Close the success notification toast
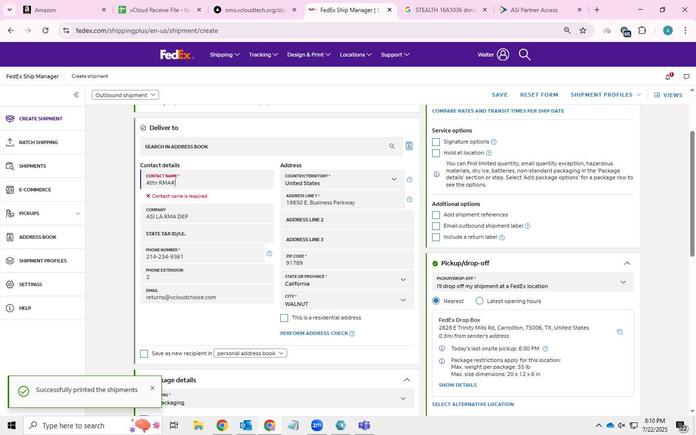This screenshot has width=696, height=435. (x=152, y=388)
